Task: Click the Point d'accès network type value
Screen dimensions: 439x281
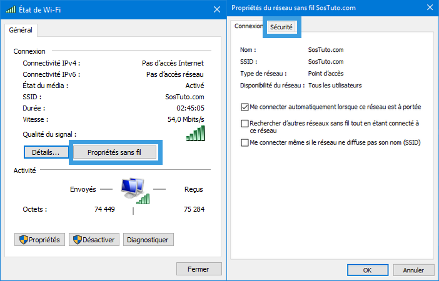Action: pos(326,74)
